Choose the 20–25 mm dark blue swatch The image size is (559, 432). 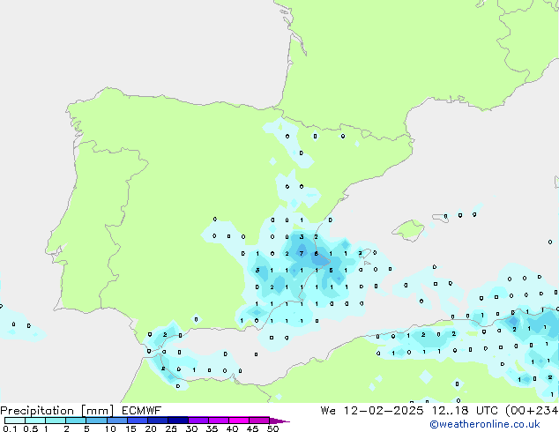(x=158, y=421)
